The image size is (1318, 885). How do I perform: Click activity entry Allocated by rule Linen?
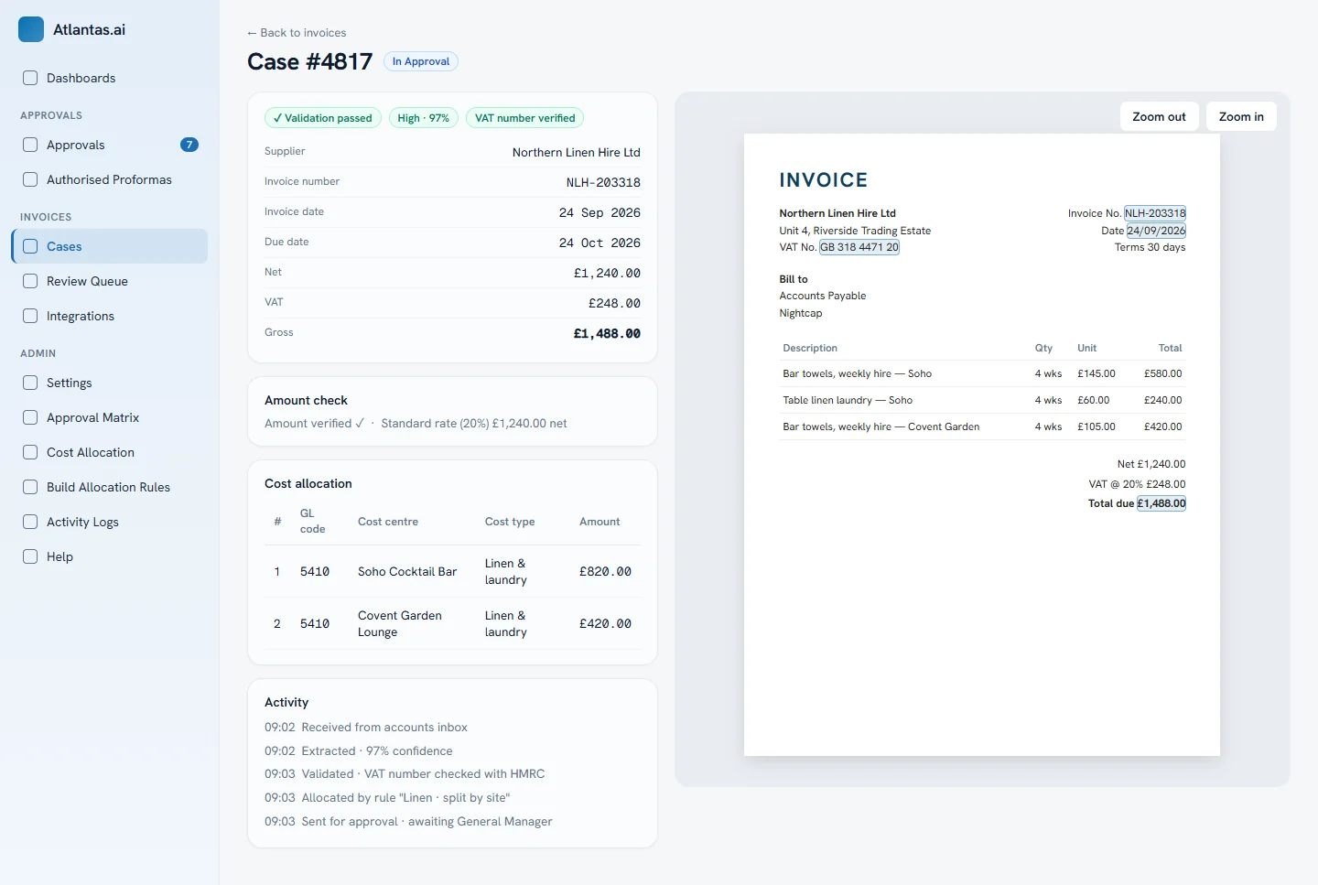coord(387,797)
